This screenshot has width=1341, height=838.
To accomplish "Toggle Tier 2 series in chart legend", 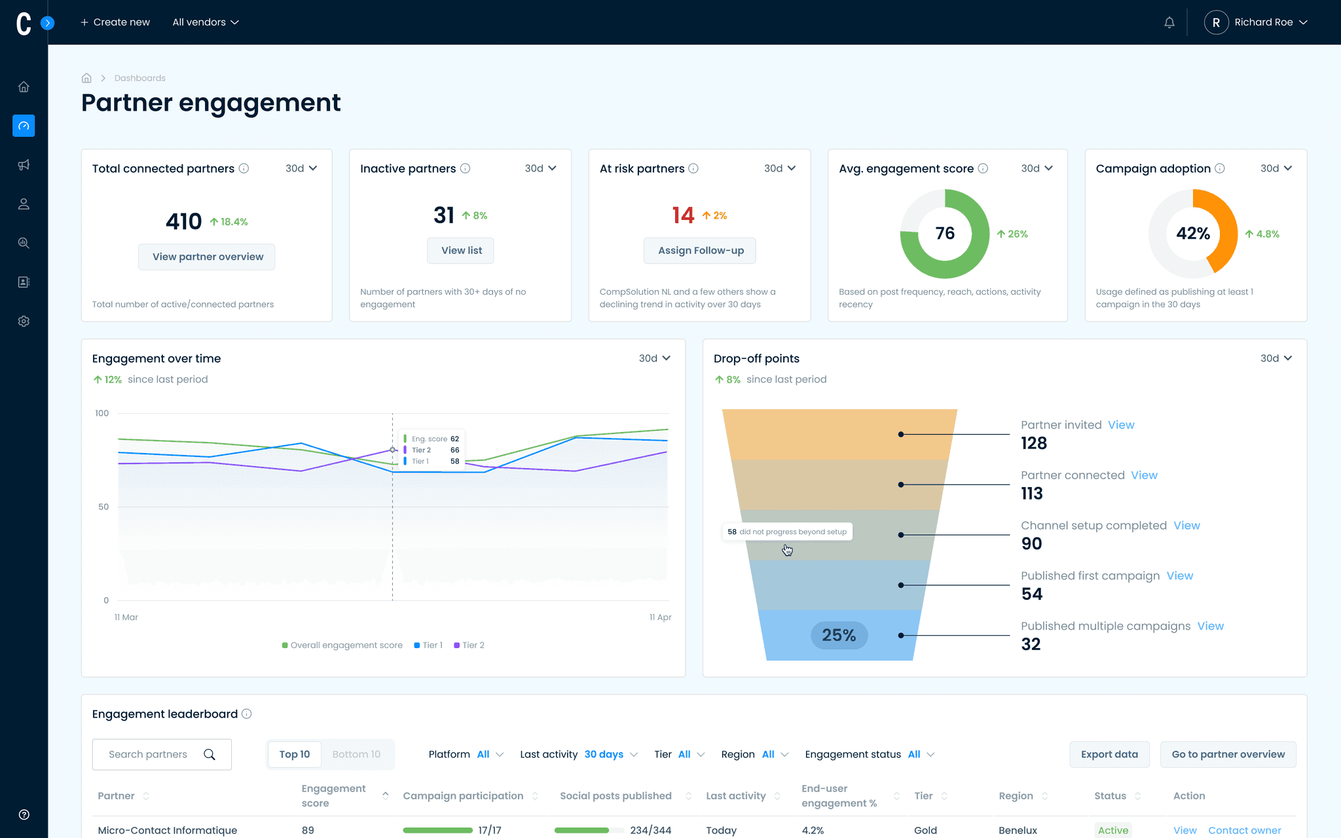I will (x=469, y=645).
